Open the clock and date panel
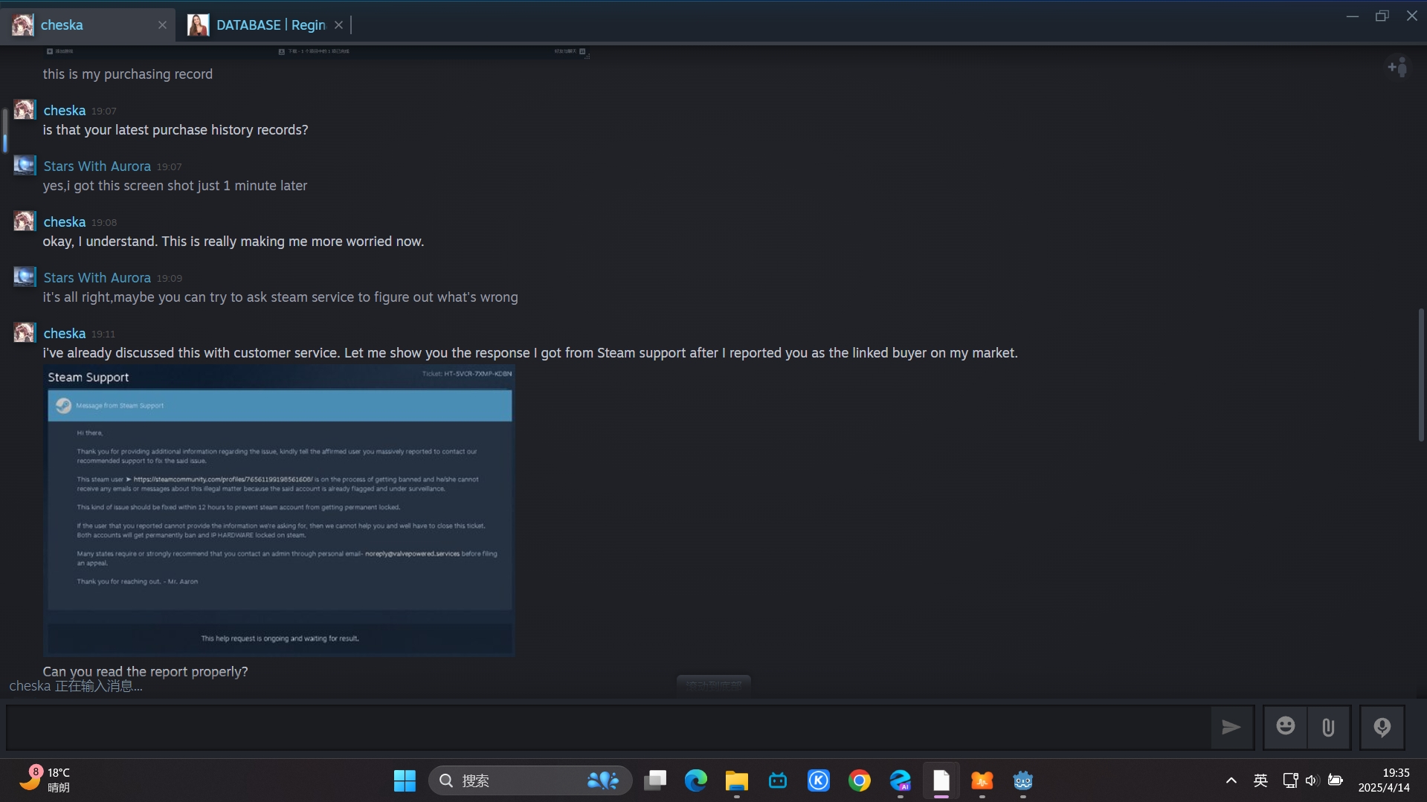The image size is (1427, 802). [x=1384, y=780]
